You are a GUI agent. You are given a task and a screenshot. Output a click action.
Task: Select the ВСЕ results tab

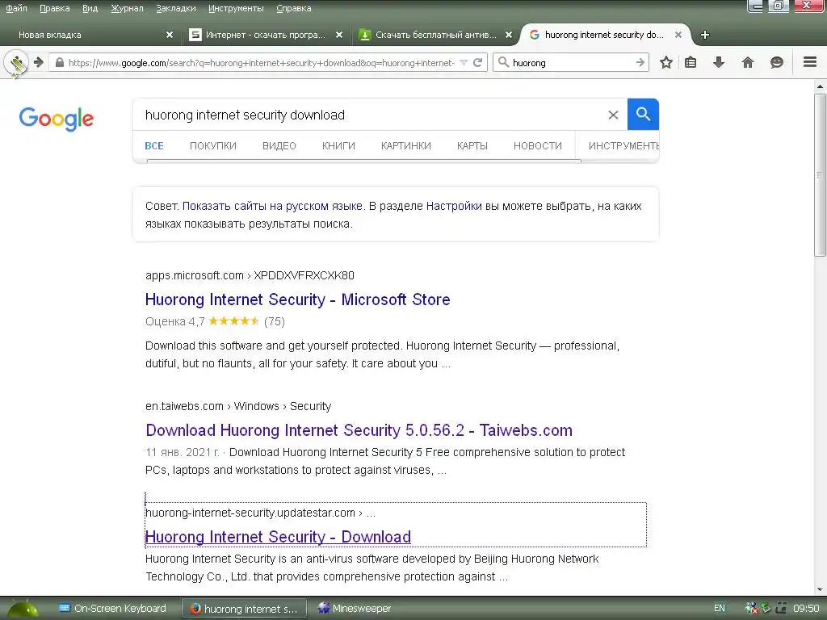click(154, 146)
